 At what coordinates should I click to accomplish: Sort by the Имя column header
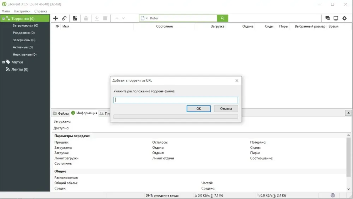66,26
